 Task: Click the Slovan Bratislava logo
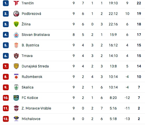[16, 35]
